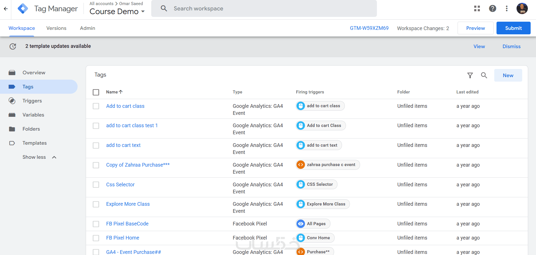Open the Css Selector tag
Image resolution: width=536 pixels, height=255 pixels.
[x=120, y=185]
